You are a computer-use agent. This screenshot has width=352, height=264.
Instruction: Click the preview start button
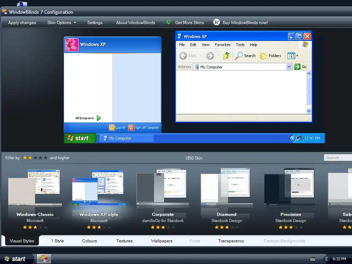[x=80, y=138]
